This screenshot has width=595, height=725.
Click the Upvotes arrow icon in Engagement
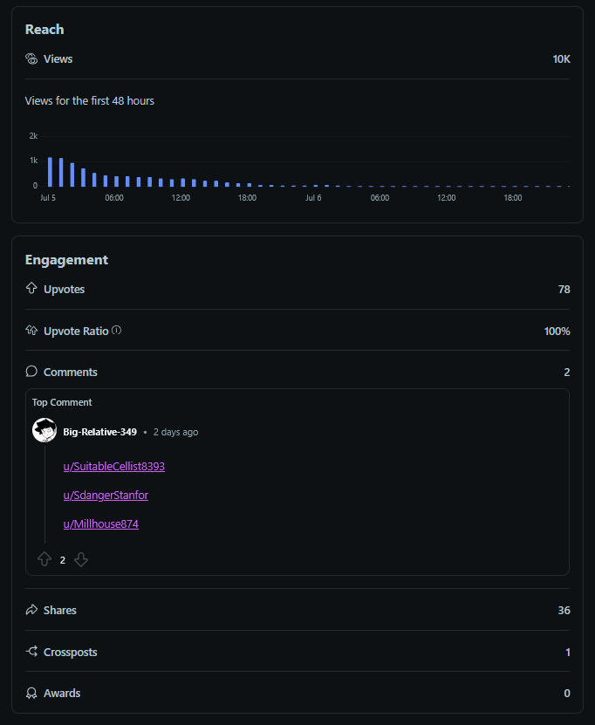[x=31, y=288]
